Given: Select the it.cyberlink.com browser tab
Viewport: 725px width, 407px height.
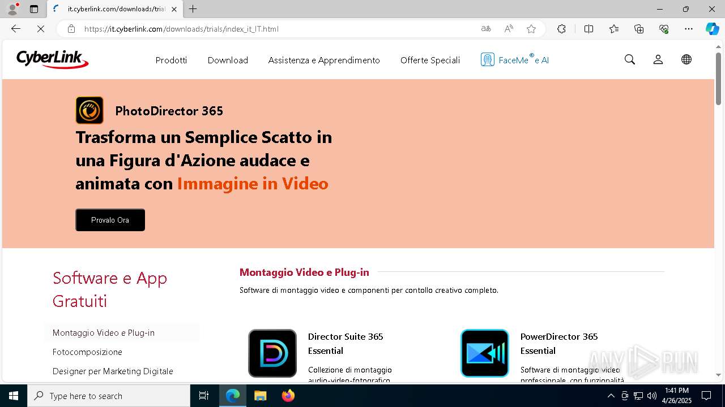Looking at the screenshot, I should click(115, 9).
